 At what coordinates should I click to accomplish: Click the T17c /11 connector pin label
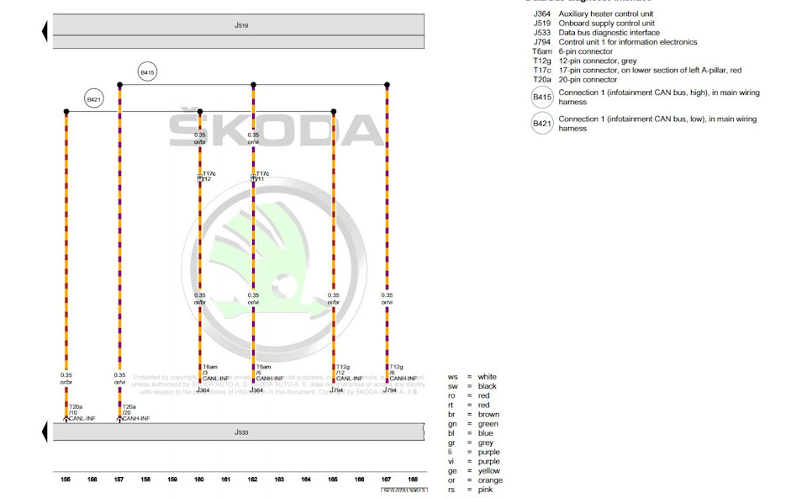point(262,177)
